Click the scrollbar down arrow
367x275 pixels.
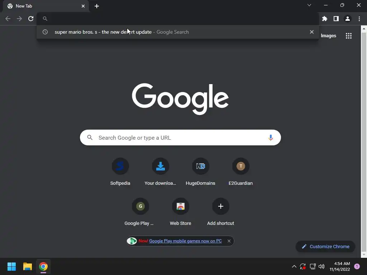pyautogui.click(x=364, y=254)
